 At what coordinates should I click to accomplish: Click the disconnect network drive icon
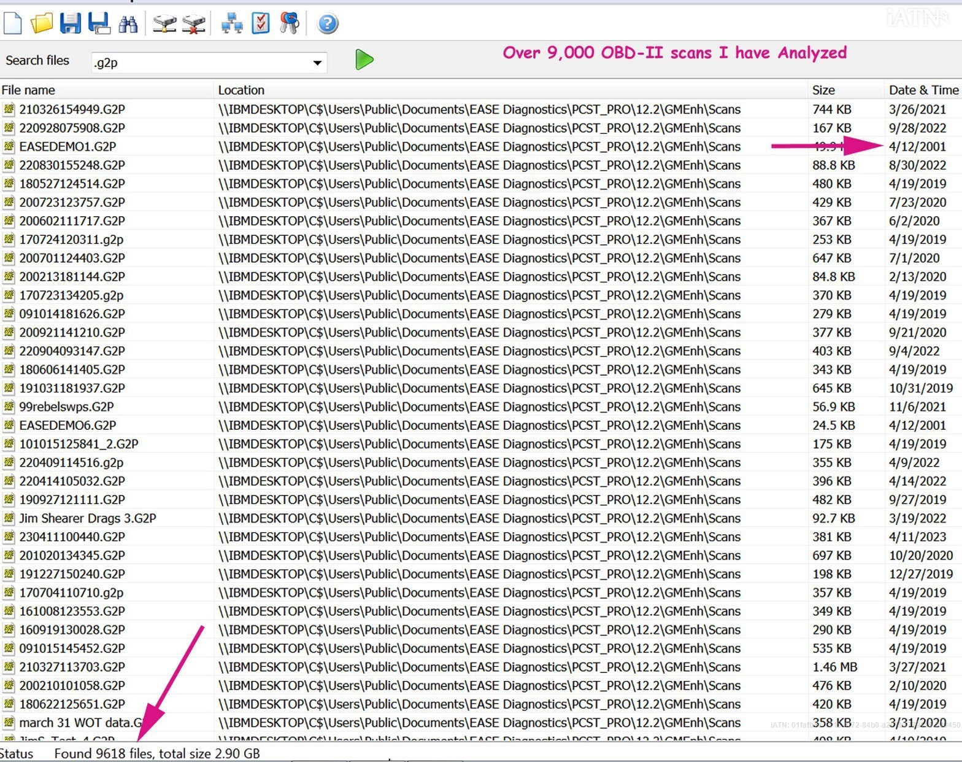pos(193,24)
